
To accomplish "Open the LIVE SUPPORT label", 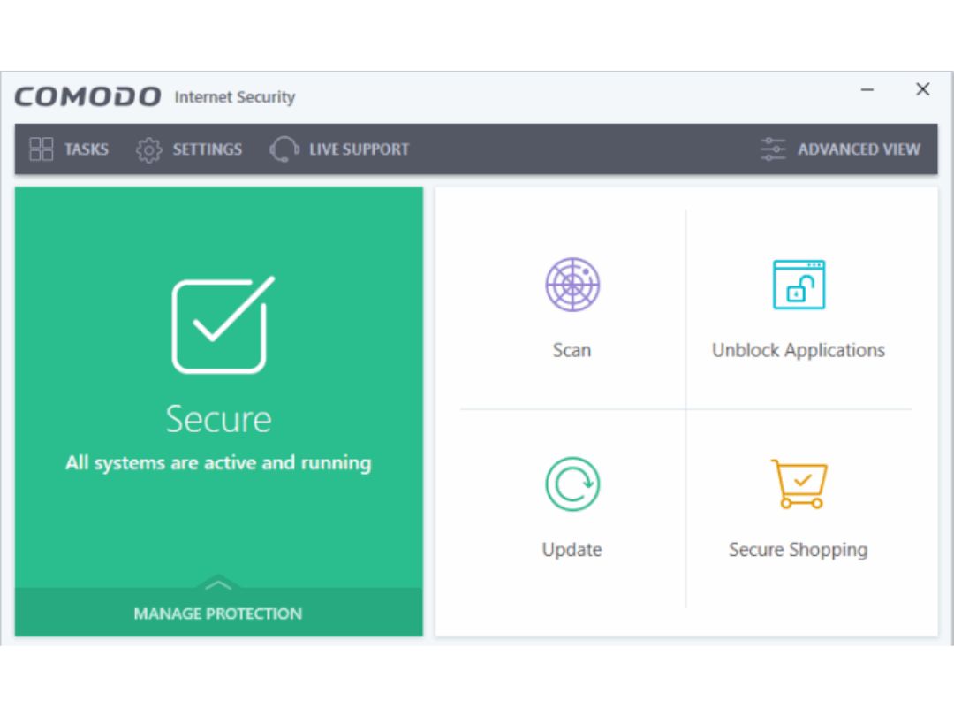I will coord(359,149).
